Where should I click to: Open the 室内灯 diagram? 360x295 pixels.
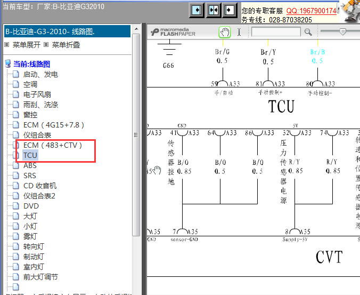[34, 267]
